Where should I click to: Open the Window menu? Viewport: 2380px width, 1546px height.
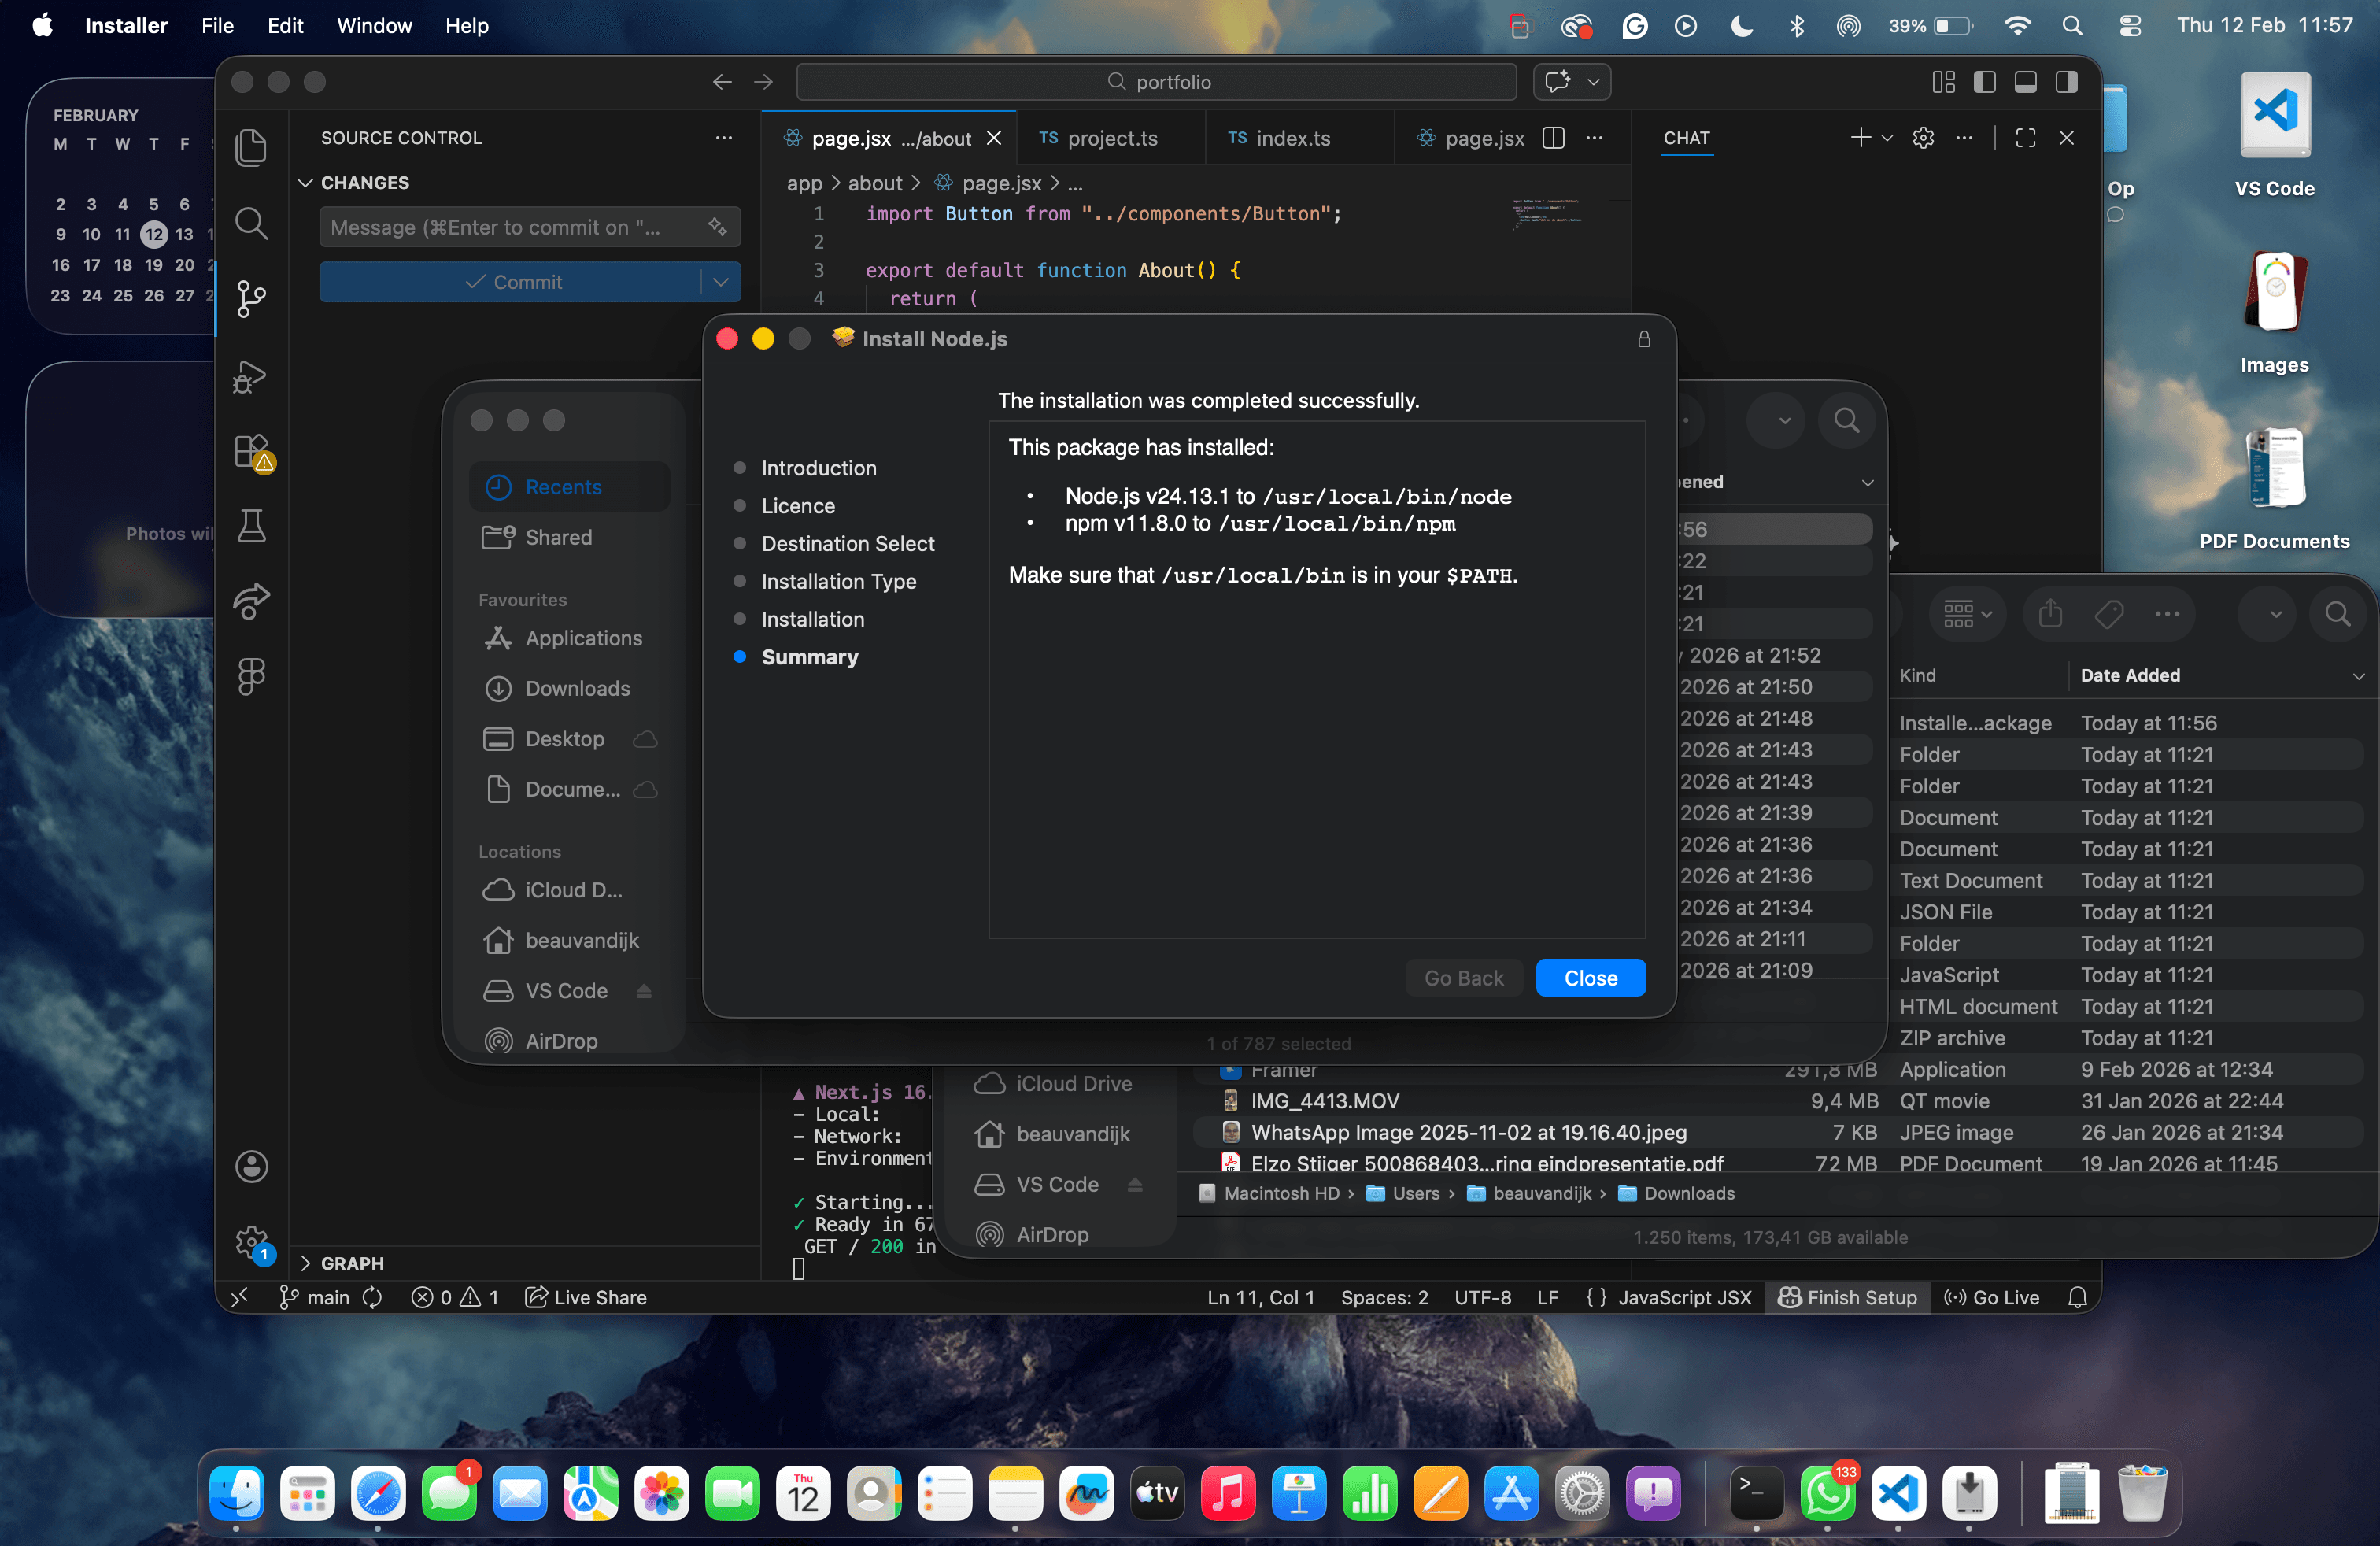click(374, 26)
